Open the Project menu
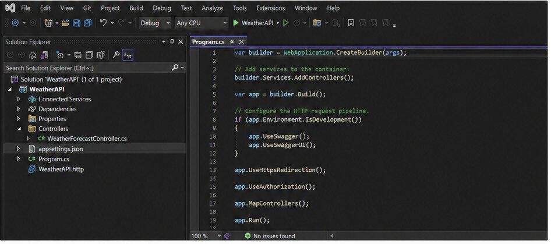 110,8
